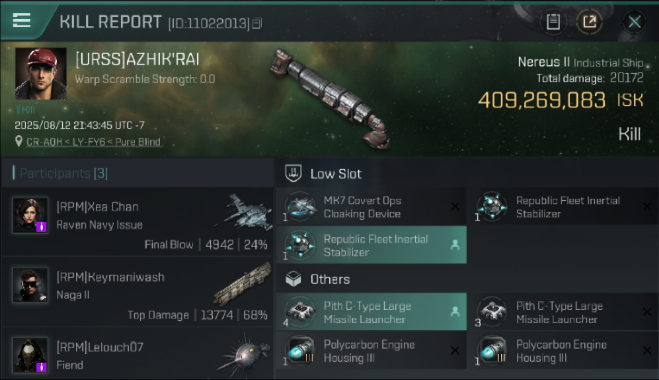The image size is (659, 380).
Task: Tap X beside MK7 Covert Ops Cloaking Device
Action: [x=455, y=206]
